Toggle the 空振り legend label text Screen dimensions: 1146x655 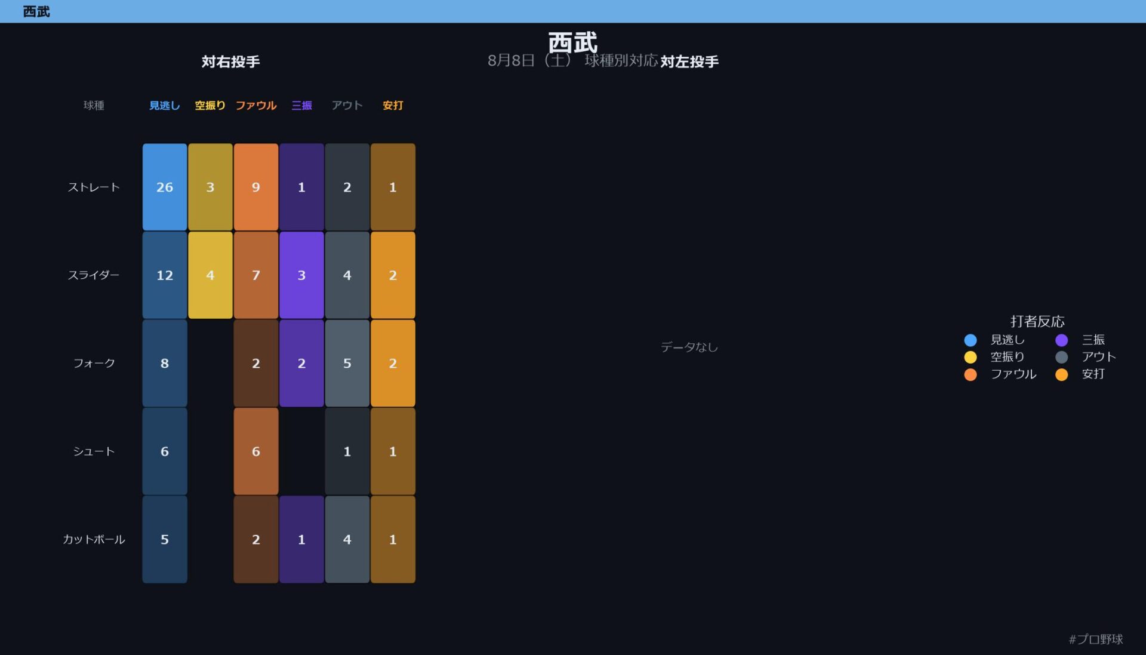(1008, 356)
